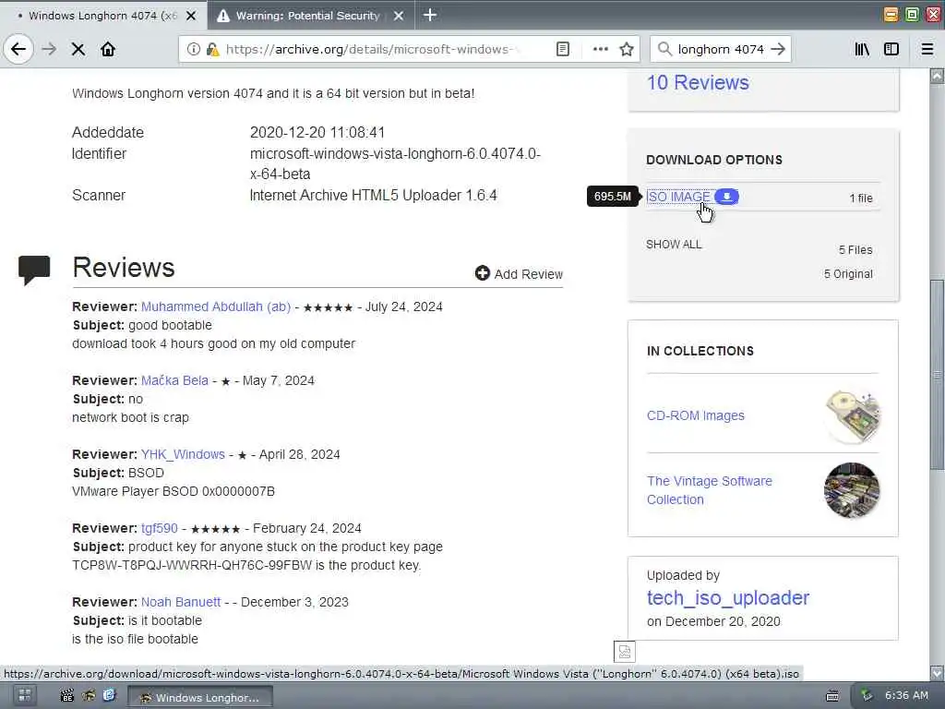
Task: Click the forward navigation arrow
Action: [x=50, y=49]
